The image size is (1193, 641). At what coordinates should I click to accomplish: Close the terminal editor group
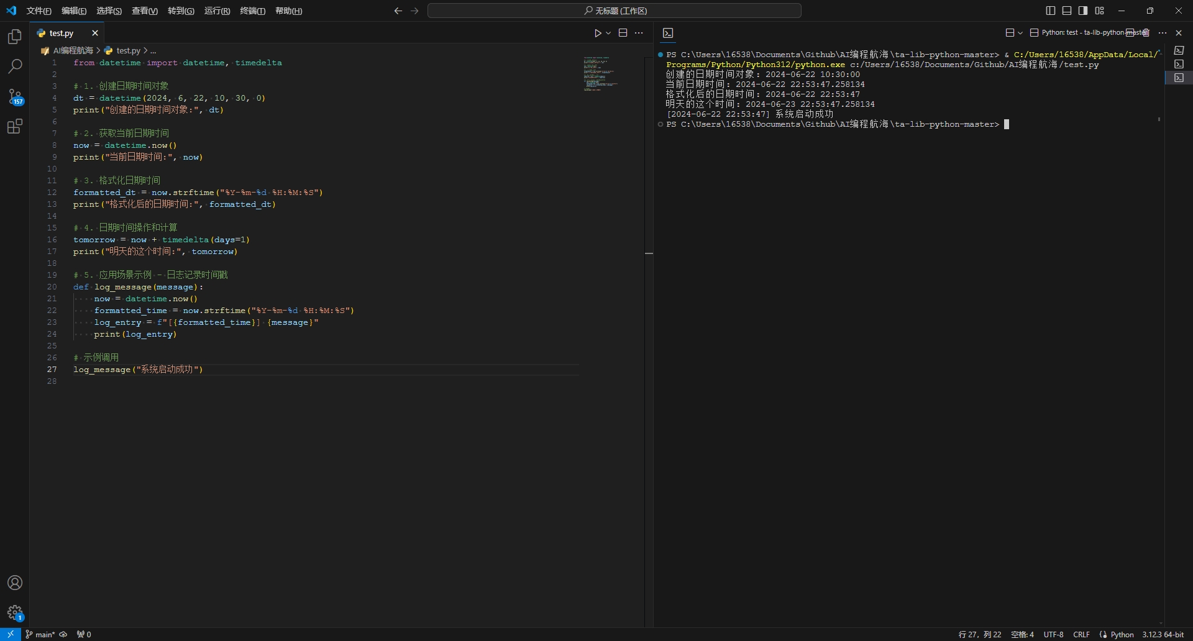coord(1179,33)
